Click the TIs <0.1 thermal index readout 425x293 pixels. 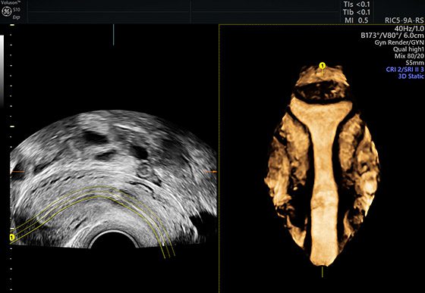click(357, 4)
